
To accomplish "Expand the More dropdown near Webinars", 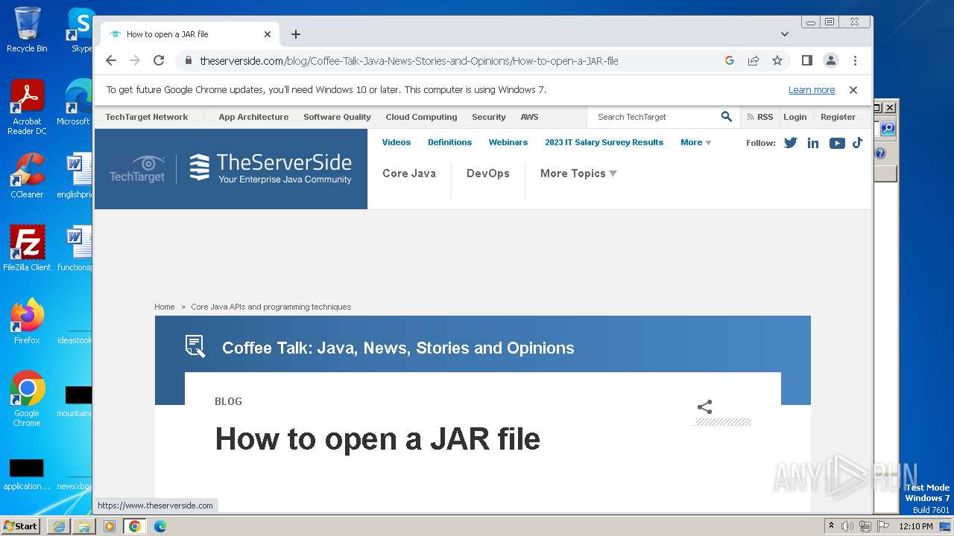I will pyautogui.click(x=695, y=142).
